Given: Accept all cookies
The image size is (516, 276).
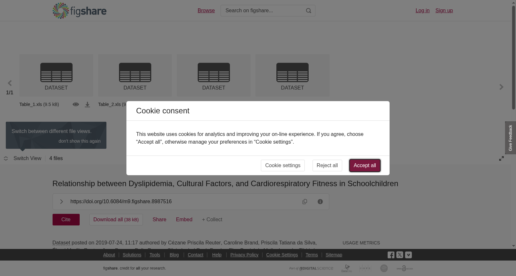Looking at the screenshot, I should coord(365,166).
